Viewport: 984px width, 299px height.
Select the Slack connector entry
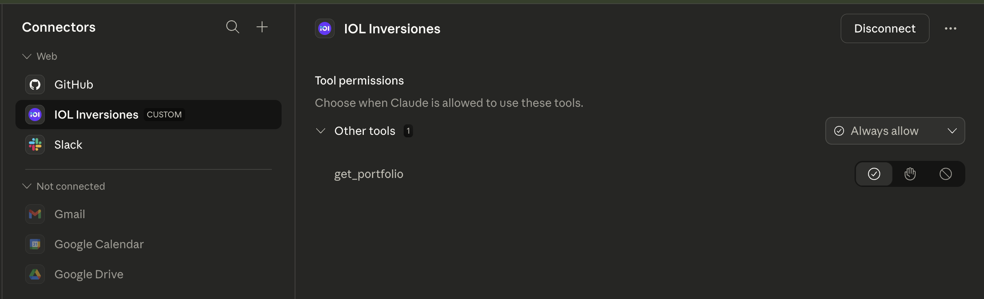(x=68, y=145)
